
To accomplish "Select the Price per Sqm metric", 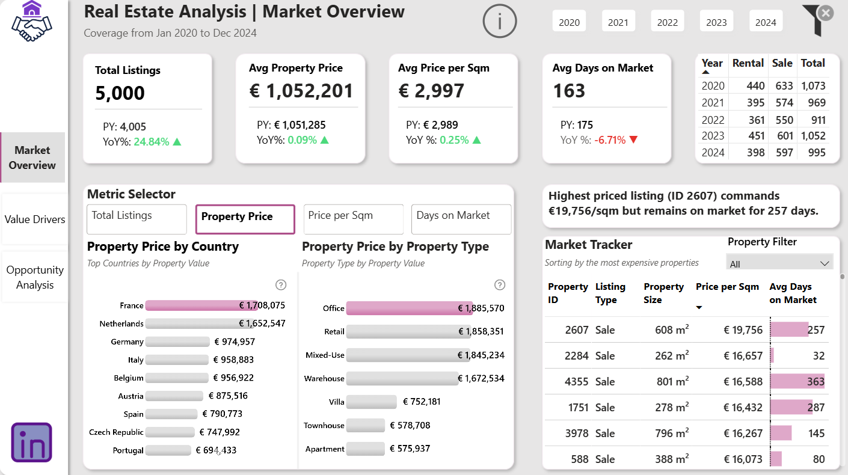I will click(354, 219).
